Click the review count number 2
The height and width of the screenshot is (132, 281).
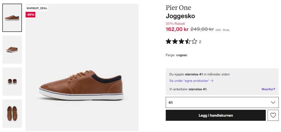200,42
